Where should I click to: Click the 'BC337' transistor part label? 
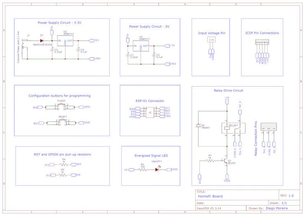coord(232,163)
